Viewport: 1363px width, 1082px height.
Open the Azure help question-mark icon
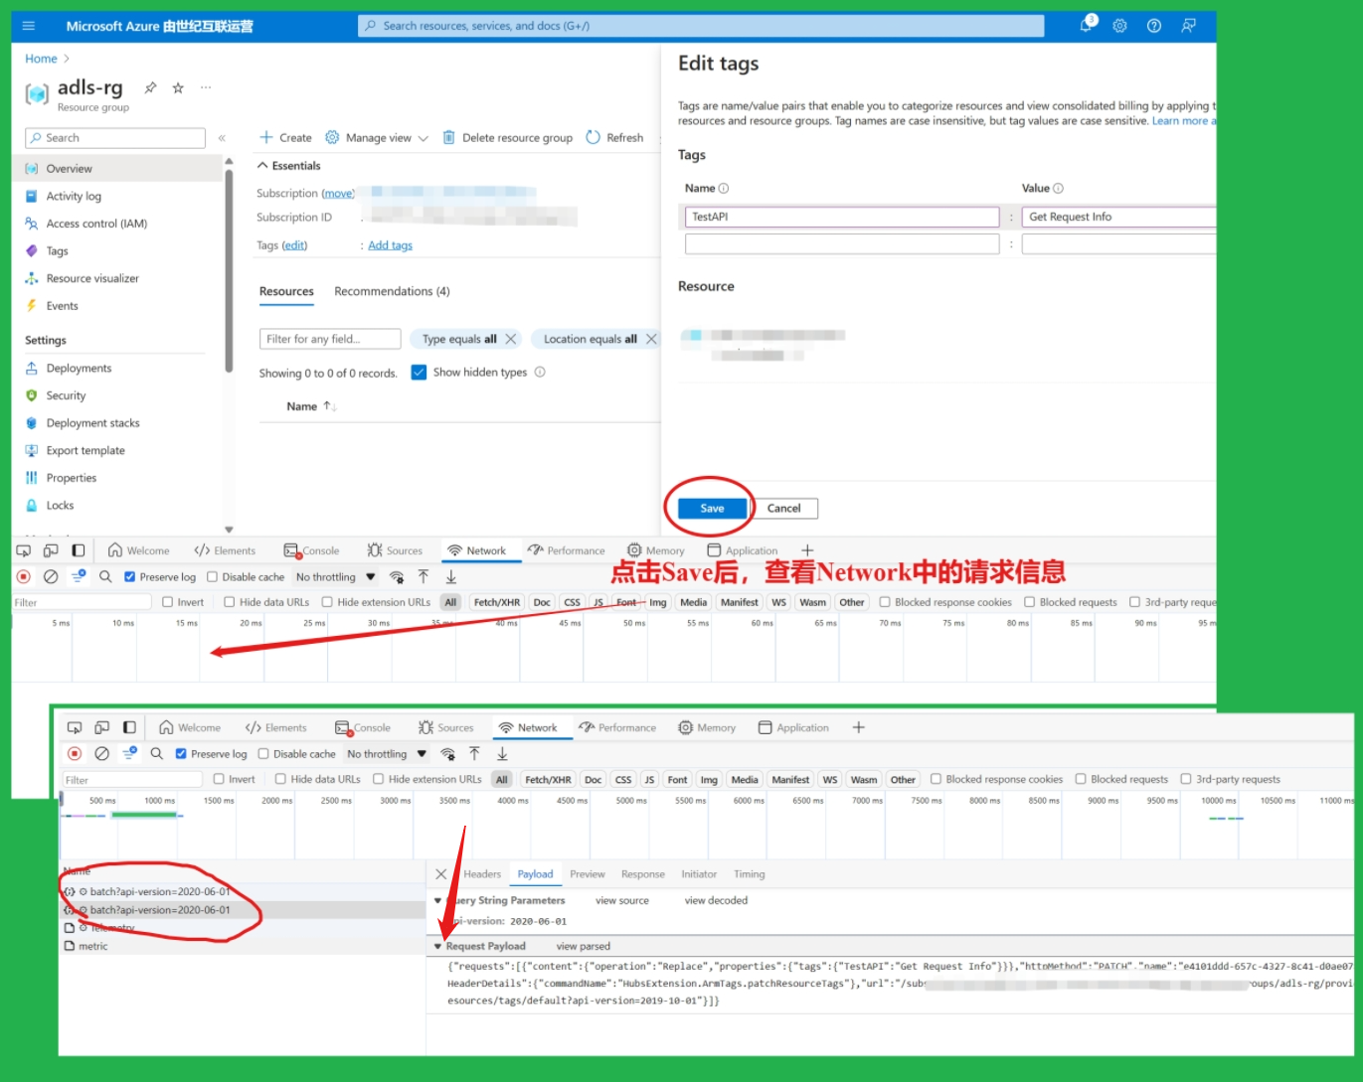pyautogui.click(x=1153, y=26)
